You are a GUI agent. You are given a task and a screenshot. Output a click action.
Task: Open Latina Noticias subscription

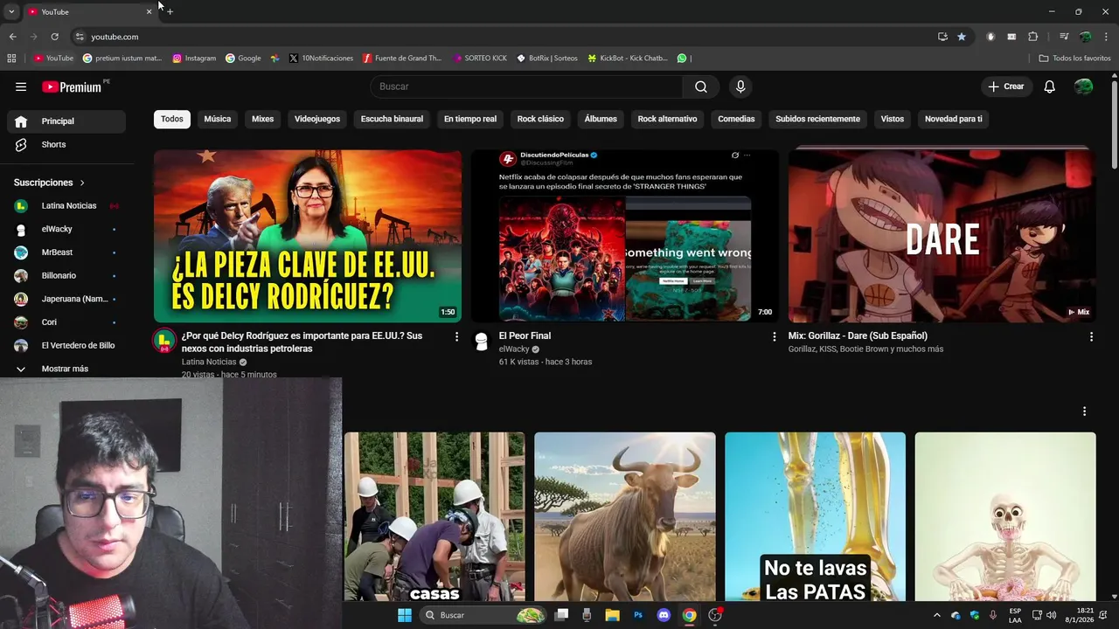pos(66,205)
